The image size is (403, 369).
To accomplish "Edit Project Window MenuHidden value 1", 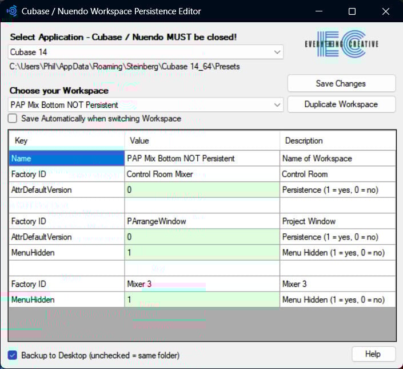I will (202, 253).
